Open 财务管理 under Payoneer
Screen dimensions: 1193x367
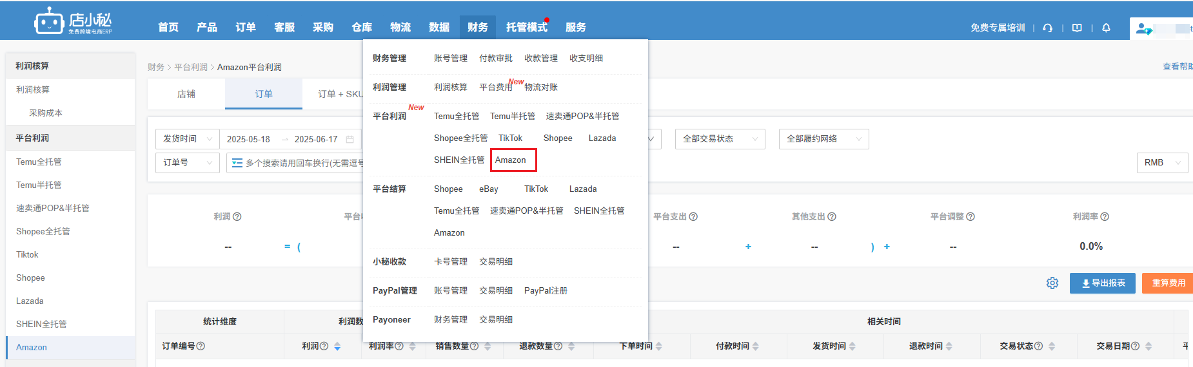451,319
